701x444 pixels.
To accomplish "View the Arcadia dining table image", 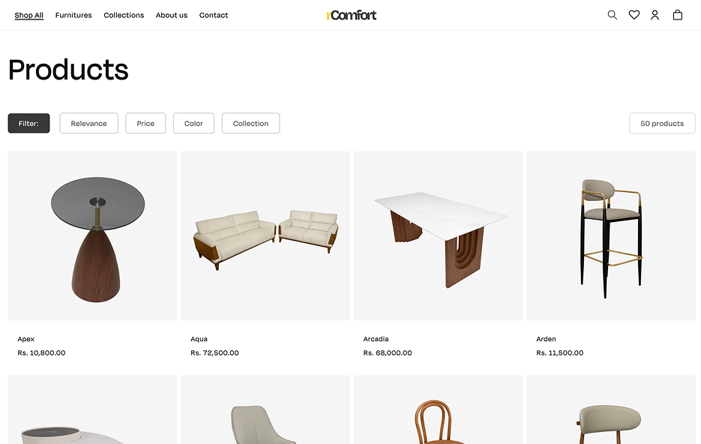I will [x=438, y=236].
